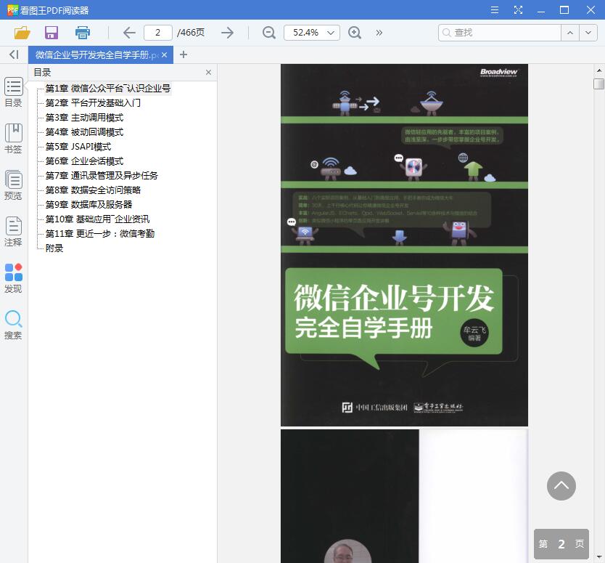Click the open file folder icon

pyautogui.click(x=22, y=33)
